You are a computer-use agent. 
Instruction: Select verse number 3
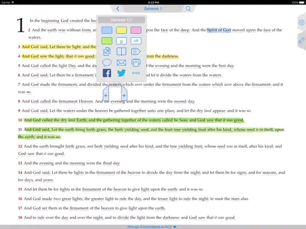[19, 46]
